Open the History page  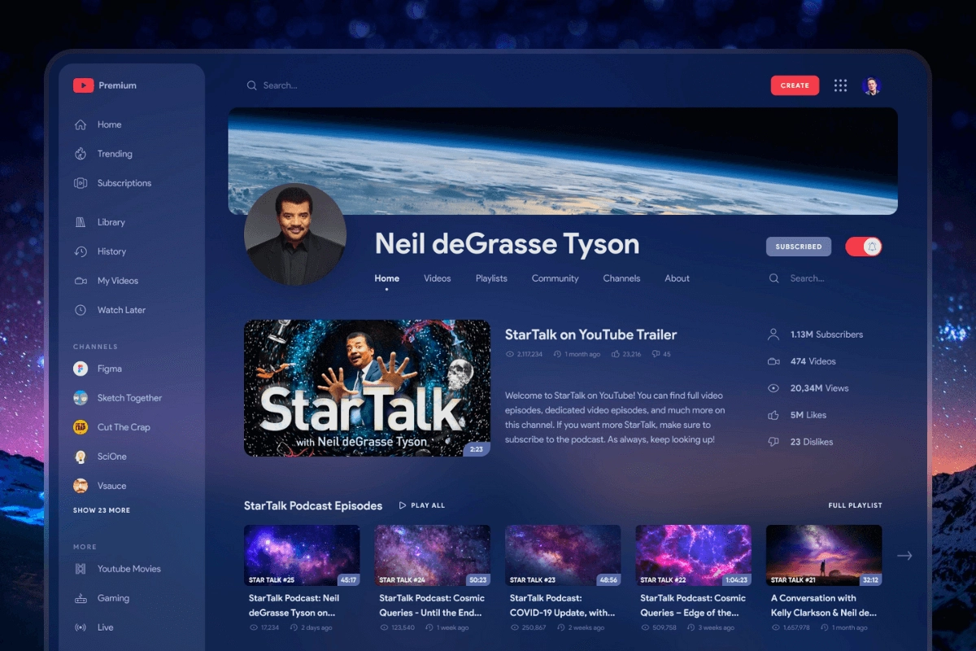tap(111, 251)
